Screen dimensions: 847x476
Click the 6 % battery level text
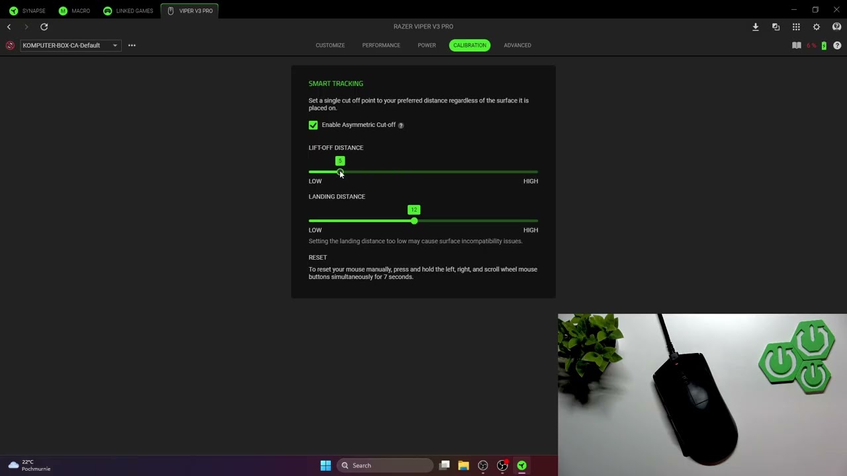coord(811,46)
